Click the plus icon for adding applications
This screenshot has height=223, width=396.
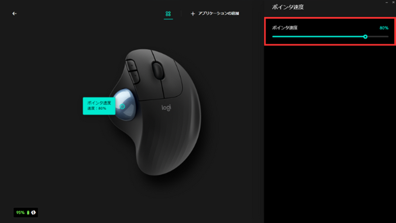tap(193, 14)
